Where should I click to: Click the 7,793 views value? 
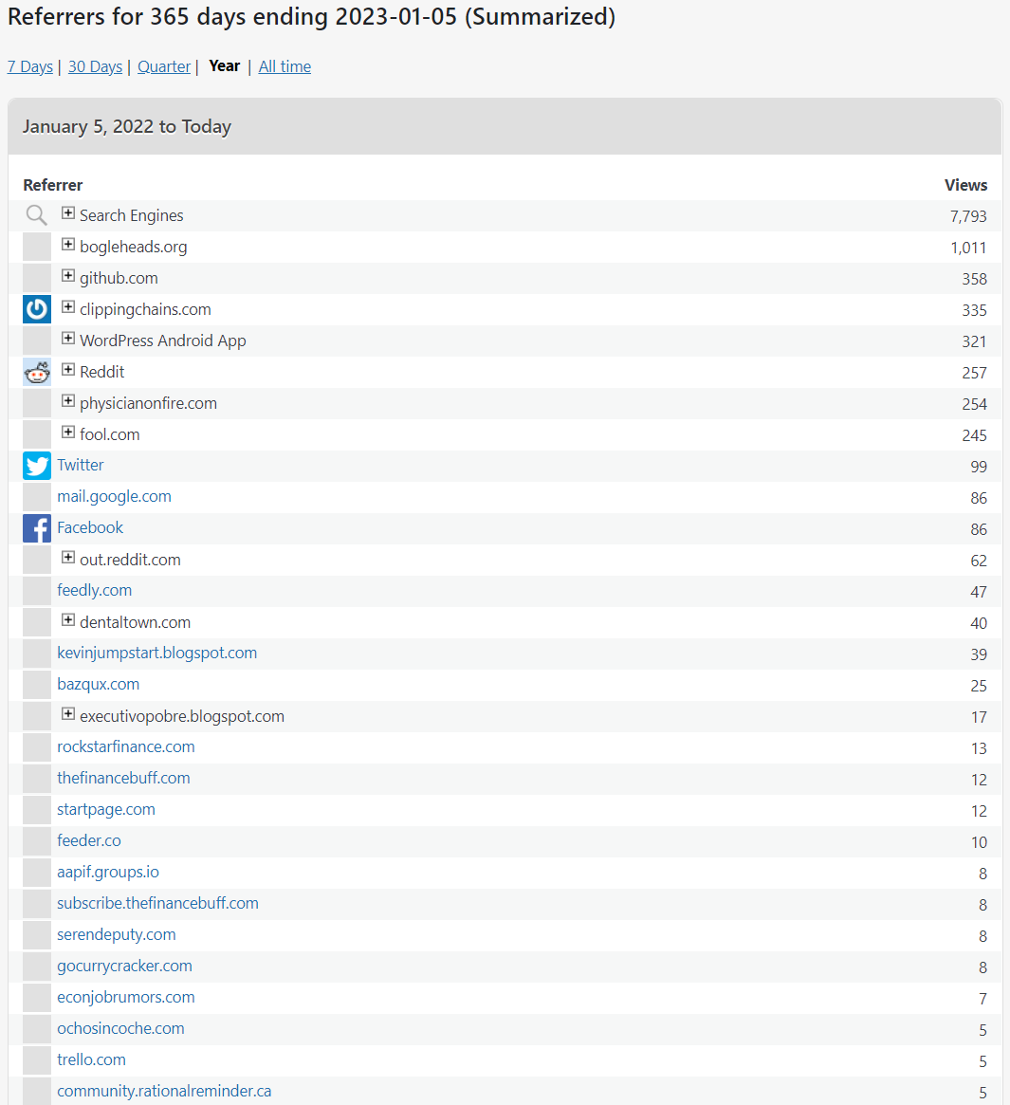(968, 216)
